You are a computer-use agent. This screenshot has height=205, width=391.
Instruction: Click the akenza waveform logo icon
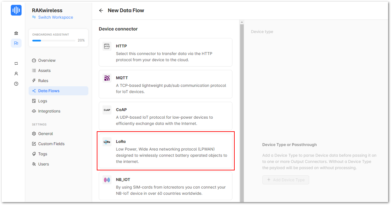tap(16, 10)
